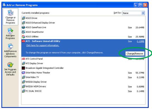Close the Add or Remove Programs window
The height and width of the screenshot is (109, 152).
(145, 5)
